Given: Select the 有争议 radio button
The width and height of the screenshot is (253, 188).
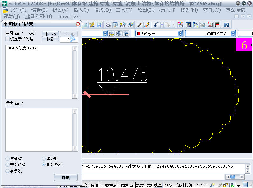Looking at the screenshot, I should (7, 171).
